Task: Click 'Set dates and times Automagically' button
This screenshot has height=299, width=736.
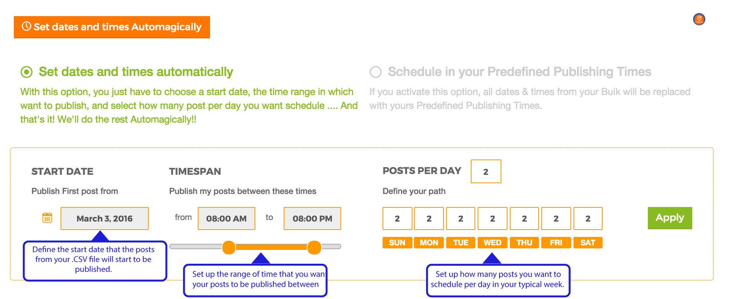Action: (x=112, y=27)
